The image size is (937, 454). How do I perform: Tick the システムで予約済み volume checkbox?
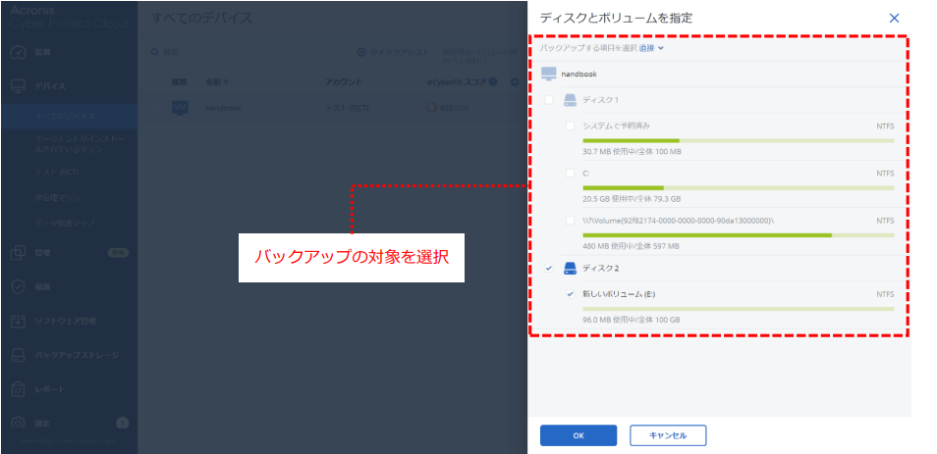[x=571, y=126]
